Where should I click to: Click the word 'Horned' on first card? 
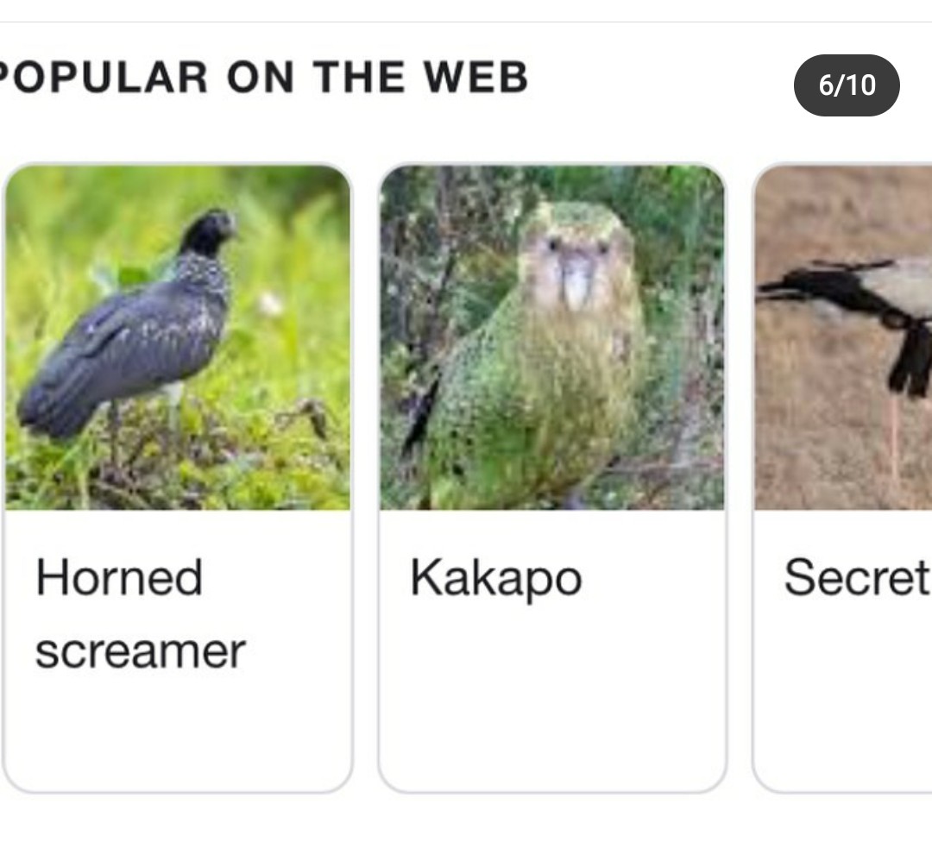point(119,577)
